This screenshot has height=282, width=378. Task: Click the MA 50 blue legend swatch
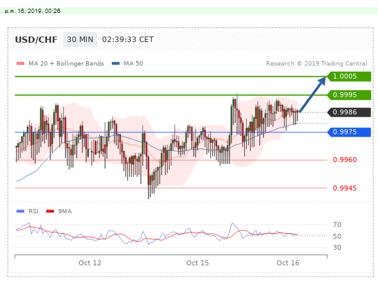pos(116,64)
